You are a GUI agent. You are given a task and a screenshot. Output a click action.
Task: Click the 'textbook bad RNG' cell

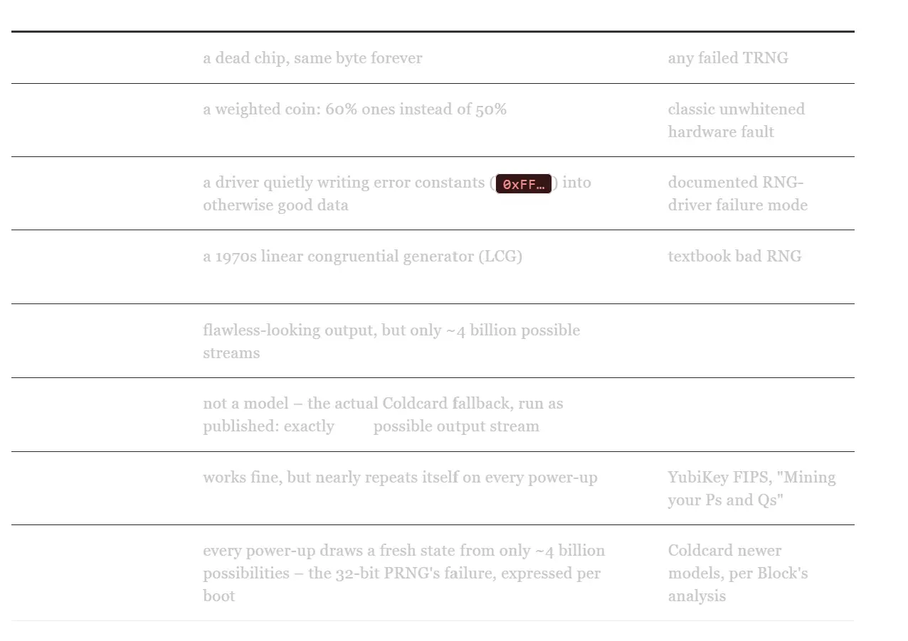(734, 257)
